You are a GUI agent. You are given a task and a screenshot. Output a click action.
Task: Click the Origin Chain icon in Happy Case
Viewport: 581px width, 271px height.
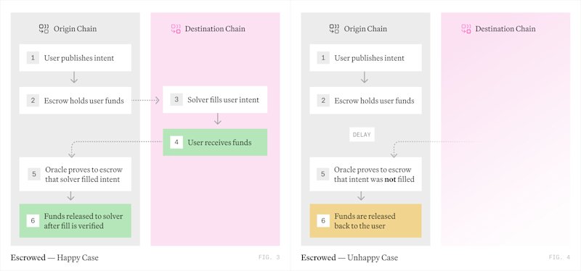tap(44, 29)
